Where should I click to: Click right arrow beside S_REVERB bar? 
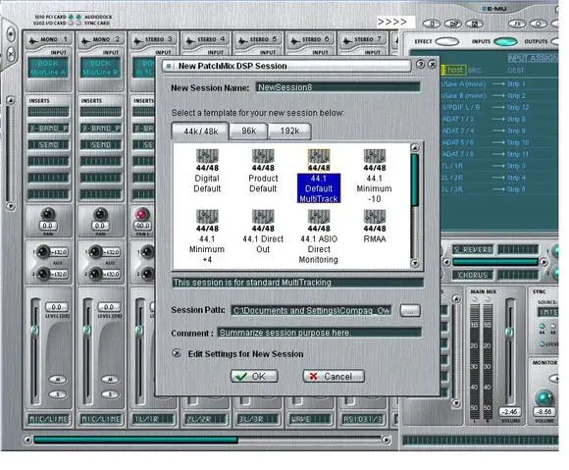point(543,262)
